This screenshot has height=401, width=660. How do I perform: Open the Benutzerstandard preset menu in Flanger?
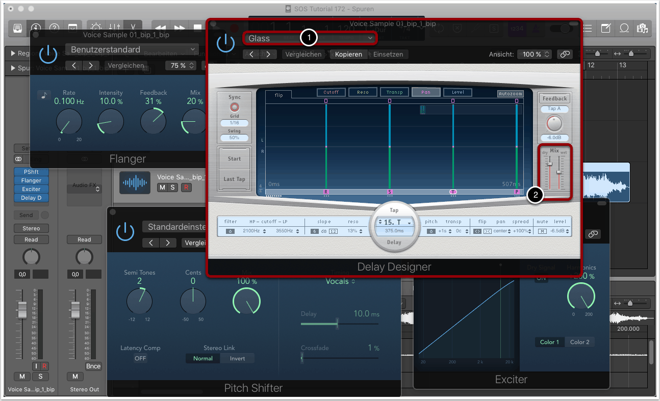(x=132, y=49)
